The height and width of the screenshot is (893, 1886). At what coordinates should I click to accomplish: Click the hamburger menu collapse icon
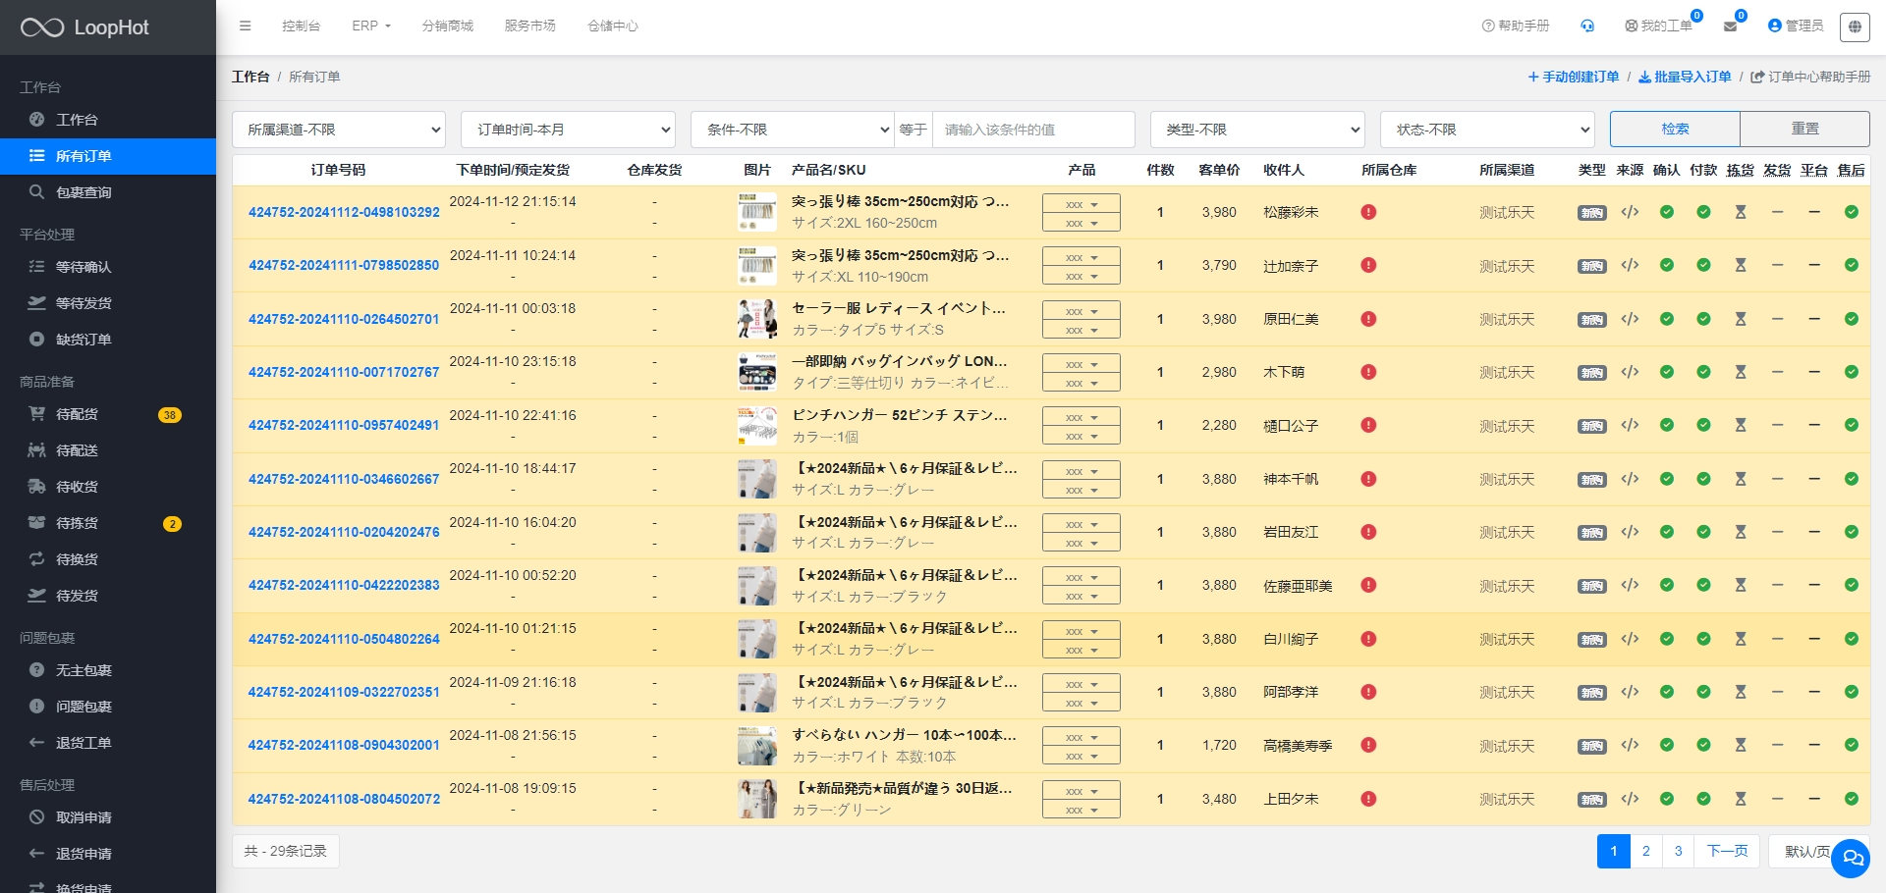[x=245, y=26]
